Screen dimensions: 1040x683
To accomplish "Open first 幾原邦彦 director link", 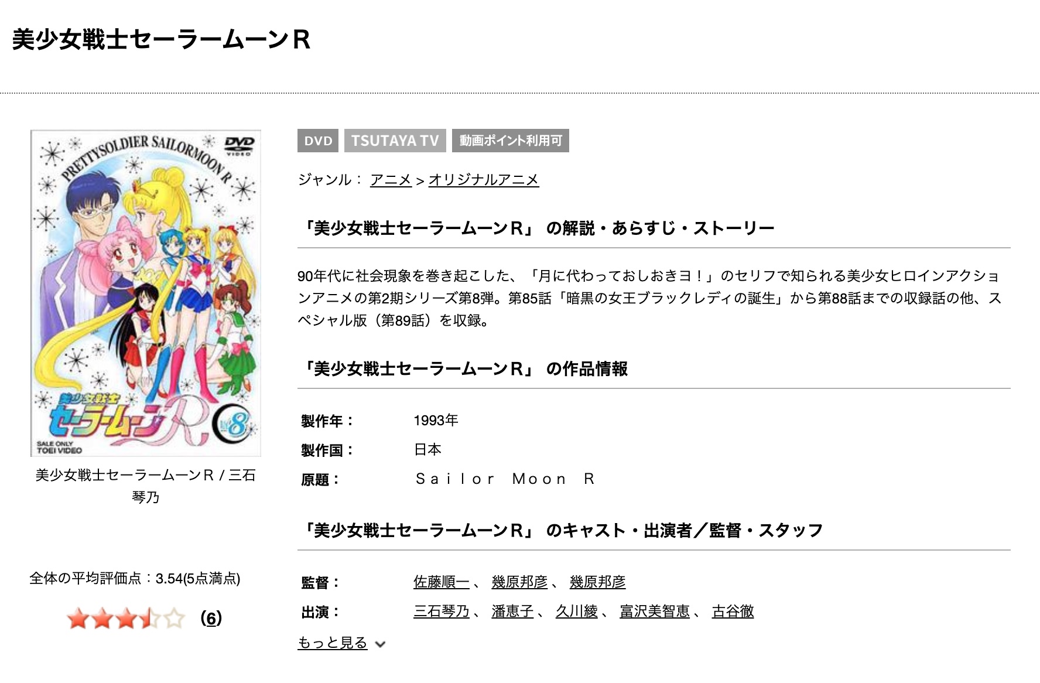I will (519, 582).
